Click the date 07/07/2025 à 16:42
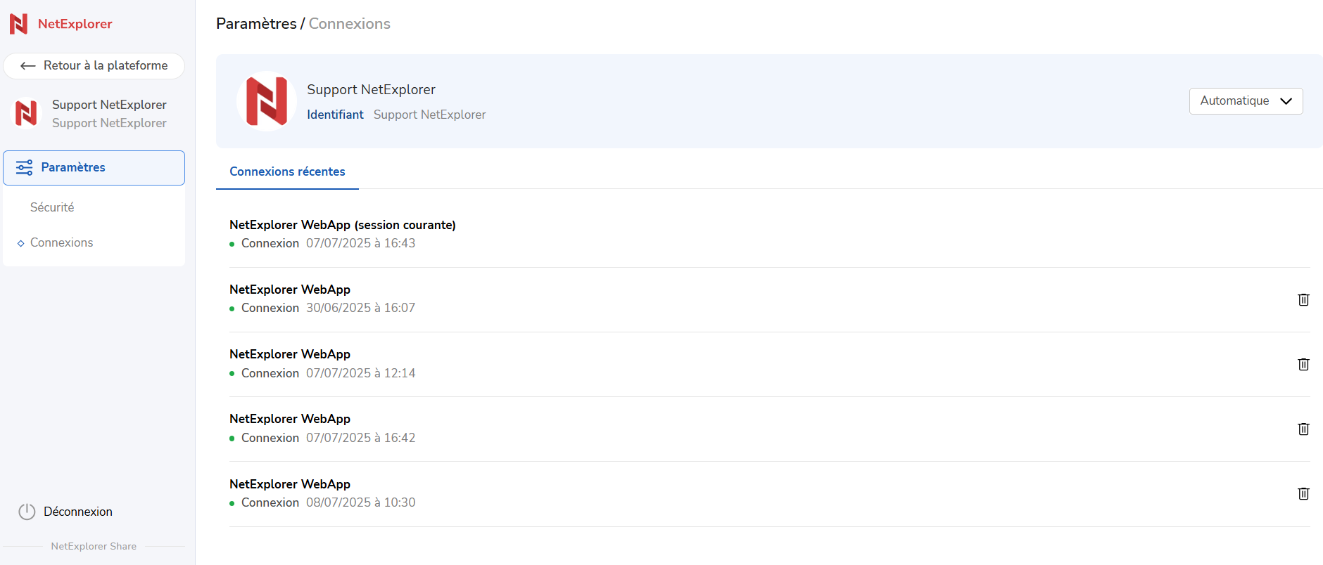This screenshot has width=1323, height=565. tap(360, 438)
